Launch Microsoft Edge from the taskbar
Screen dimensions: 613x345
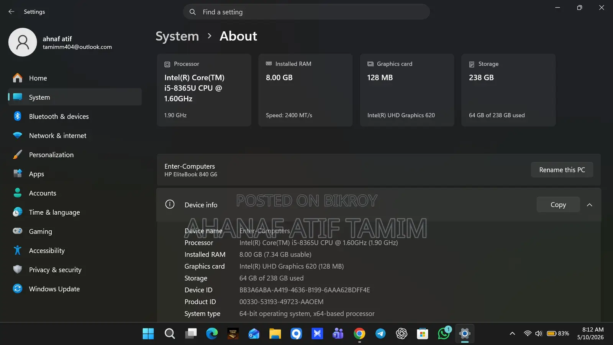pos(212,333)
